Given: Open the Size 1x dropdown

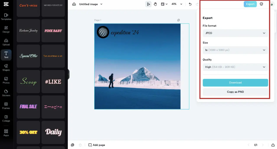Looking at the screenshot, I should click(x=235, y=50).
